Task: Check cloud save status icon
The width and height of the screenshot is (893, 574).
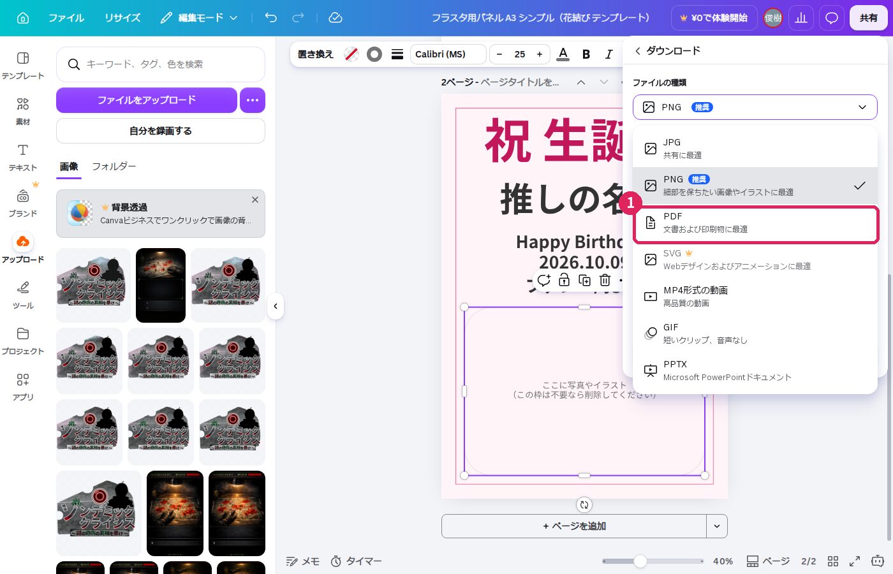Action: [x=336, y=18]
